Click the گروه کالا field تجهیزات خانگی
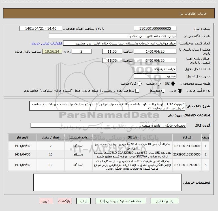Screen dimensions: 218x211 point(108,125)
